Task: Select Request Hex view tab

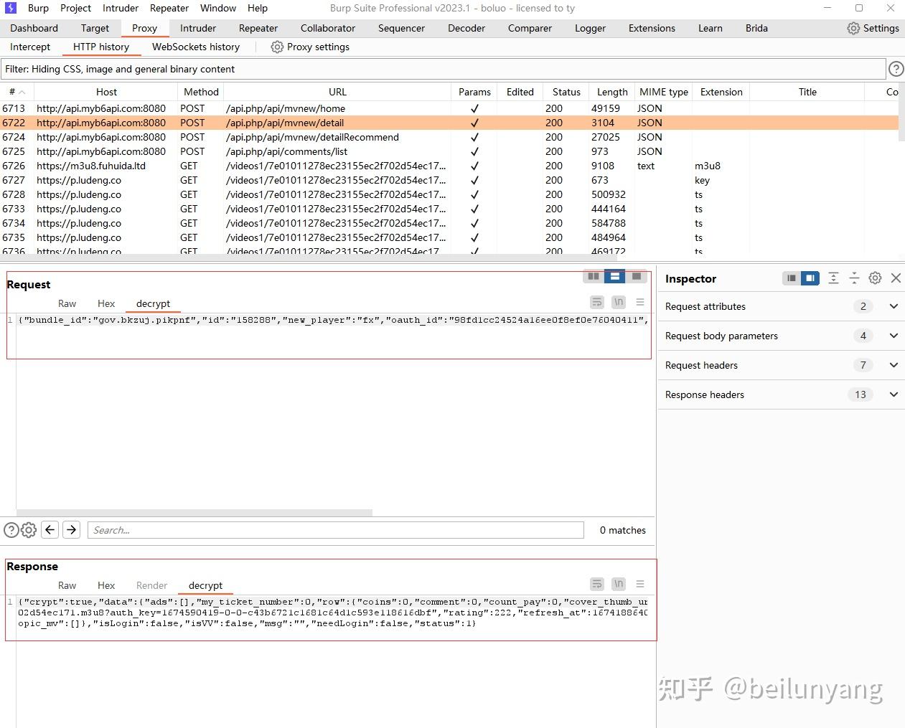Action: 106,303
